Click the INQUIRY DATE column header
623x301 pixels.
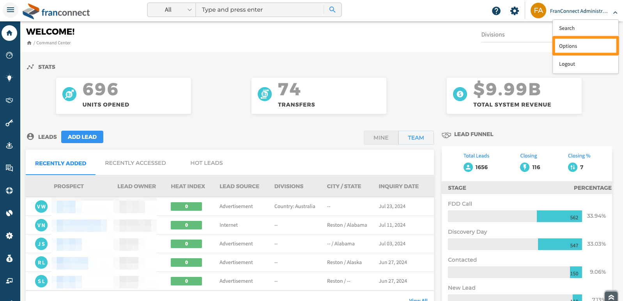pyautogui.click(x=398, y=186)
